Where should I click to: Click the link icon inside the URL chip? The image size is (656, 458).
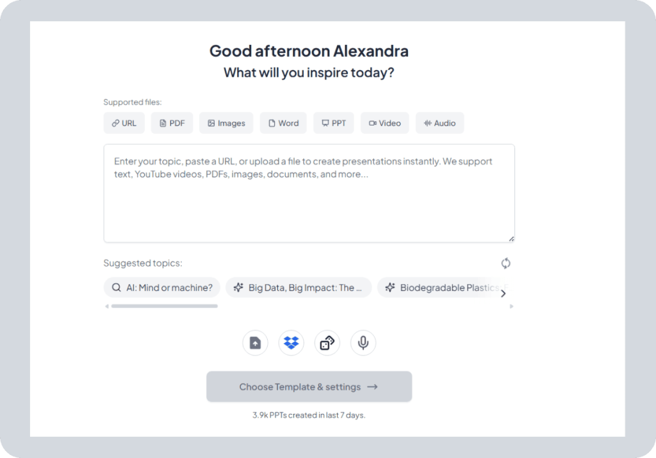(114, 123)
